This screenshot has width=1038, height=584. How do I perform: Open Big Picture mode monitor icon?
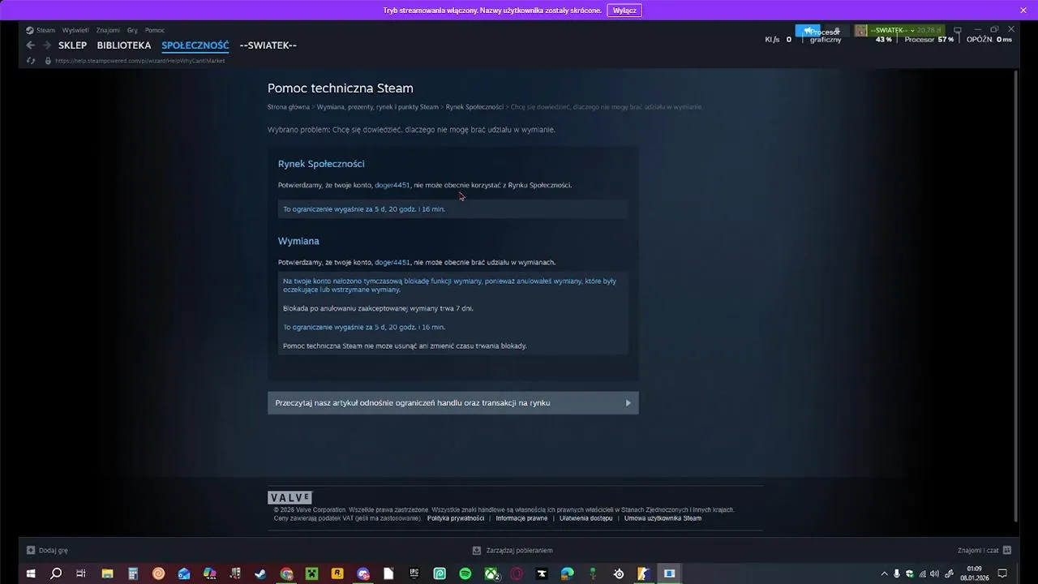click(958, 30)
